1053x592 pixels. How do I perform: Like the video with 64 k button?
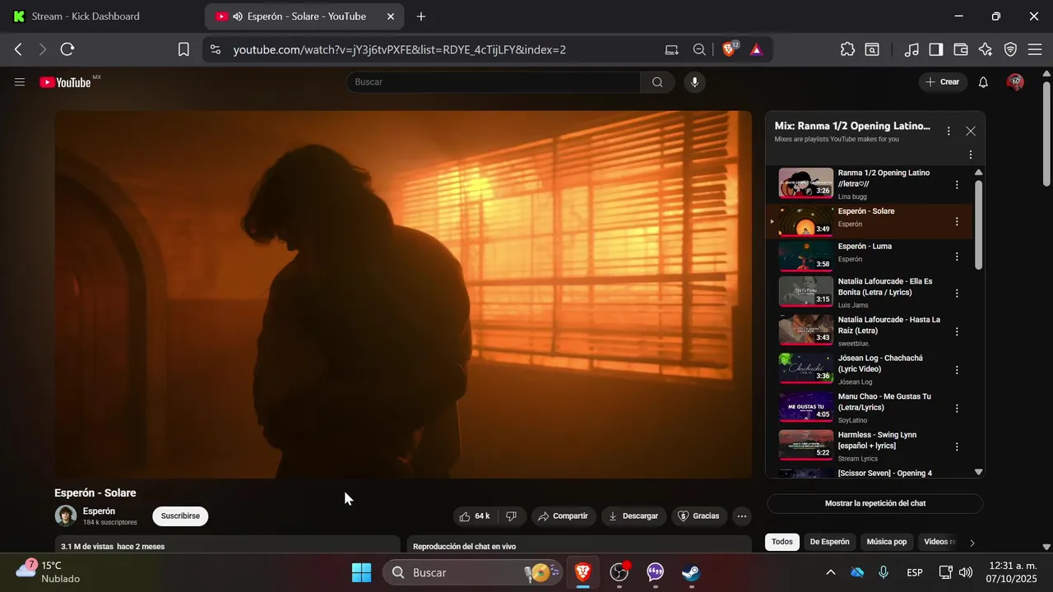coord(475,516)
